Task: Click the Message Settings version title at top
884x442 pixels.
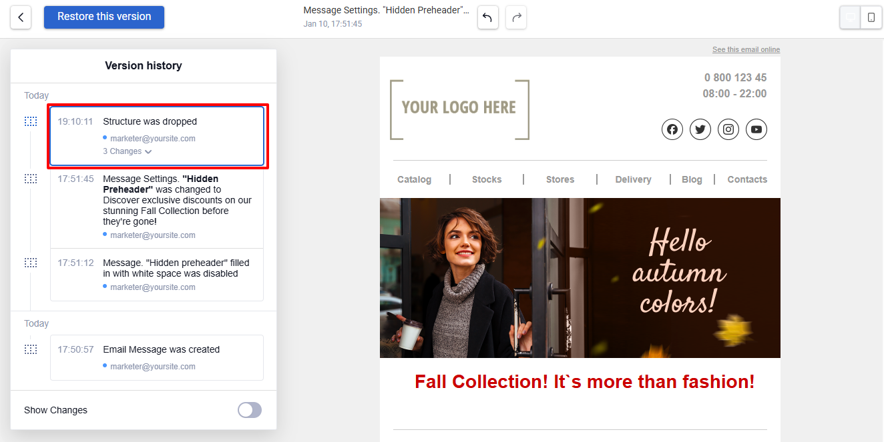Action: 387,11
